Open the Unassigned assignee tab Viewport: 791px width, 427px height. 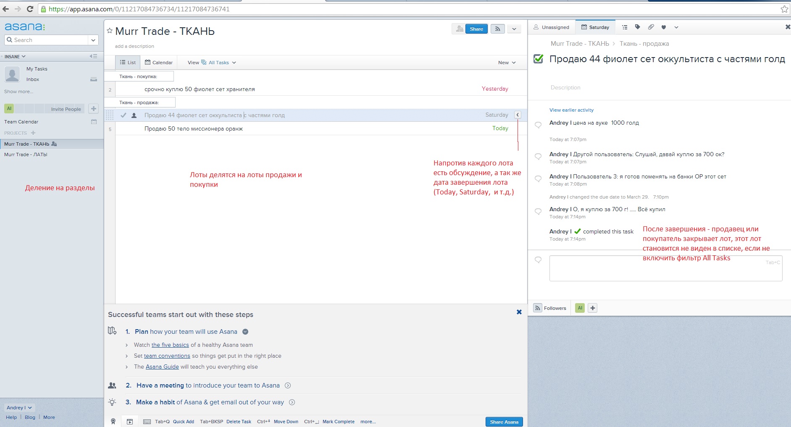point(551,27)
